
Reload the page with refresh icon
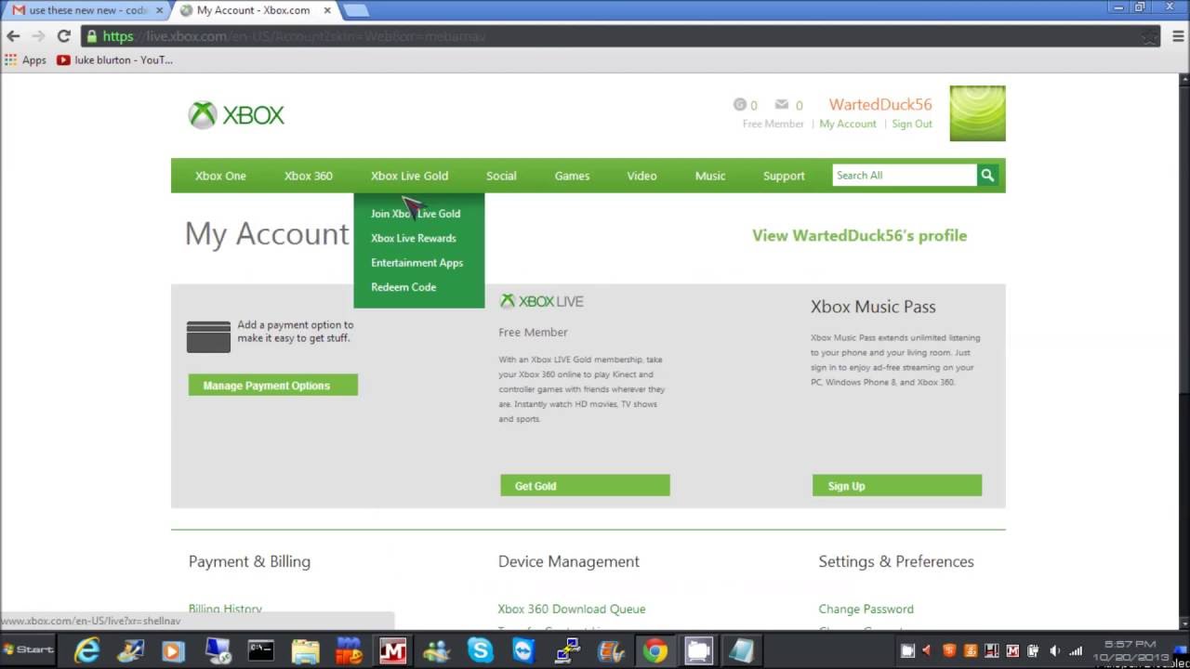(63, 36)
